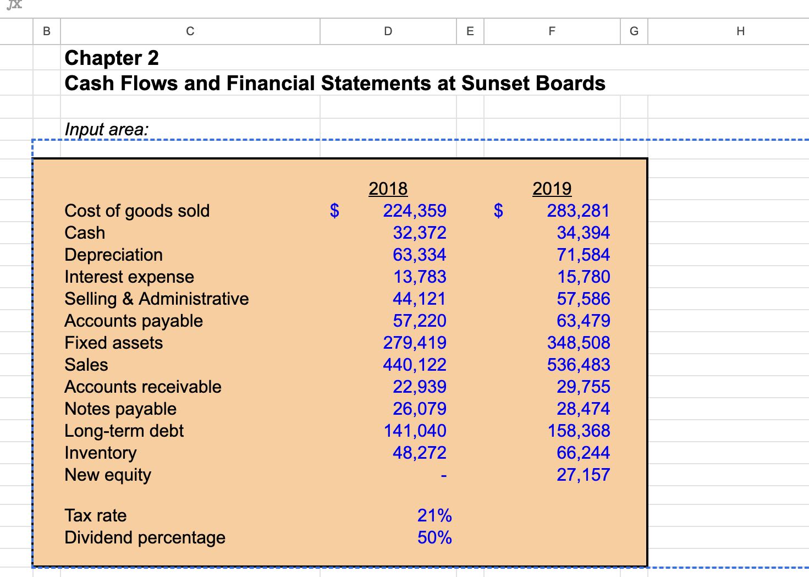Select the narrow column E header

click(470, 31)
